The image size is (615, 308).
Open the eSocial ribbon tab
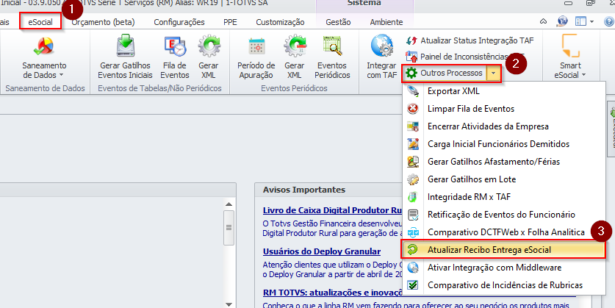coord(40,22)
